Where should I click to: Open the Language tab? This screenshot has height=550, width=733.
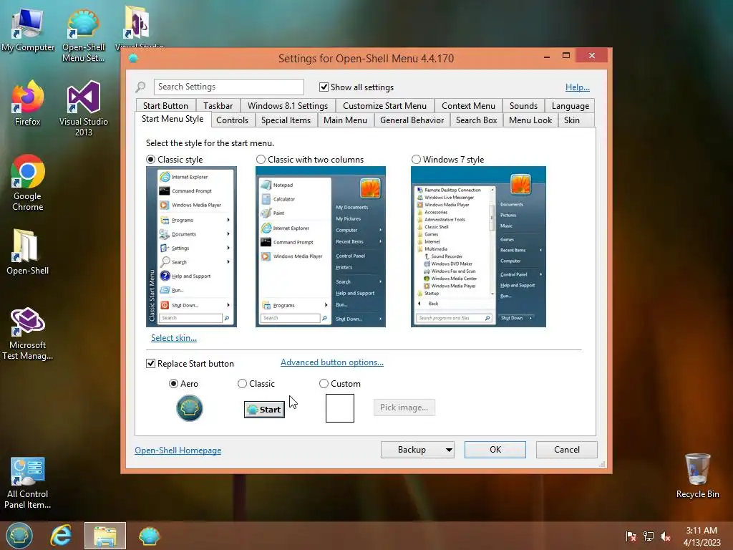tap(571, 106)
